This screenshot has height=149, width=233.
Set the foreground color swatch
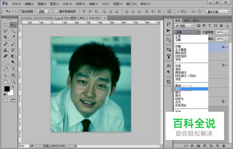pyautogui.click(x=7, y=89)
